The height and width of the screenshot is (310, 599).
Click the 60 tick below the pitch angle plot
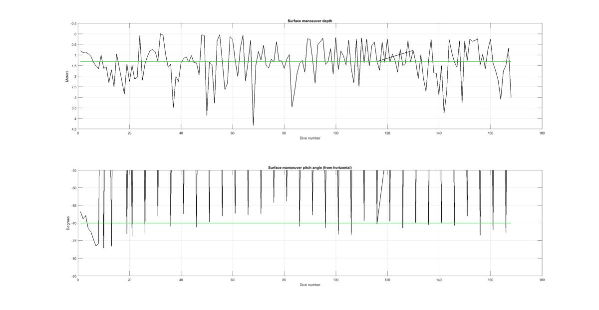pyautogui.click(x=233, y=280)
